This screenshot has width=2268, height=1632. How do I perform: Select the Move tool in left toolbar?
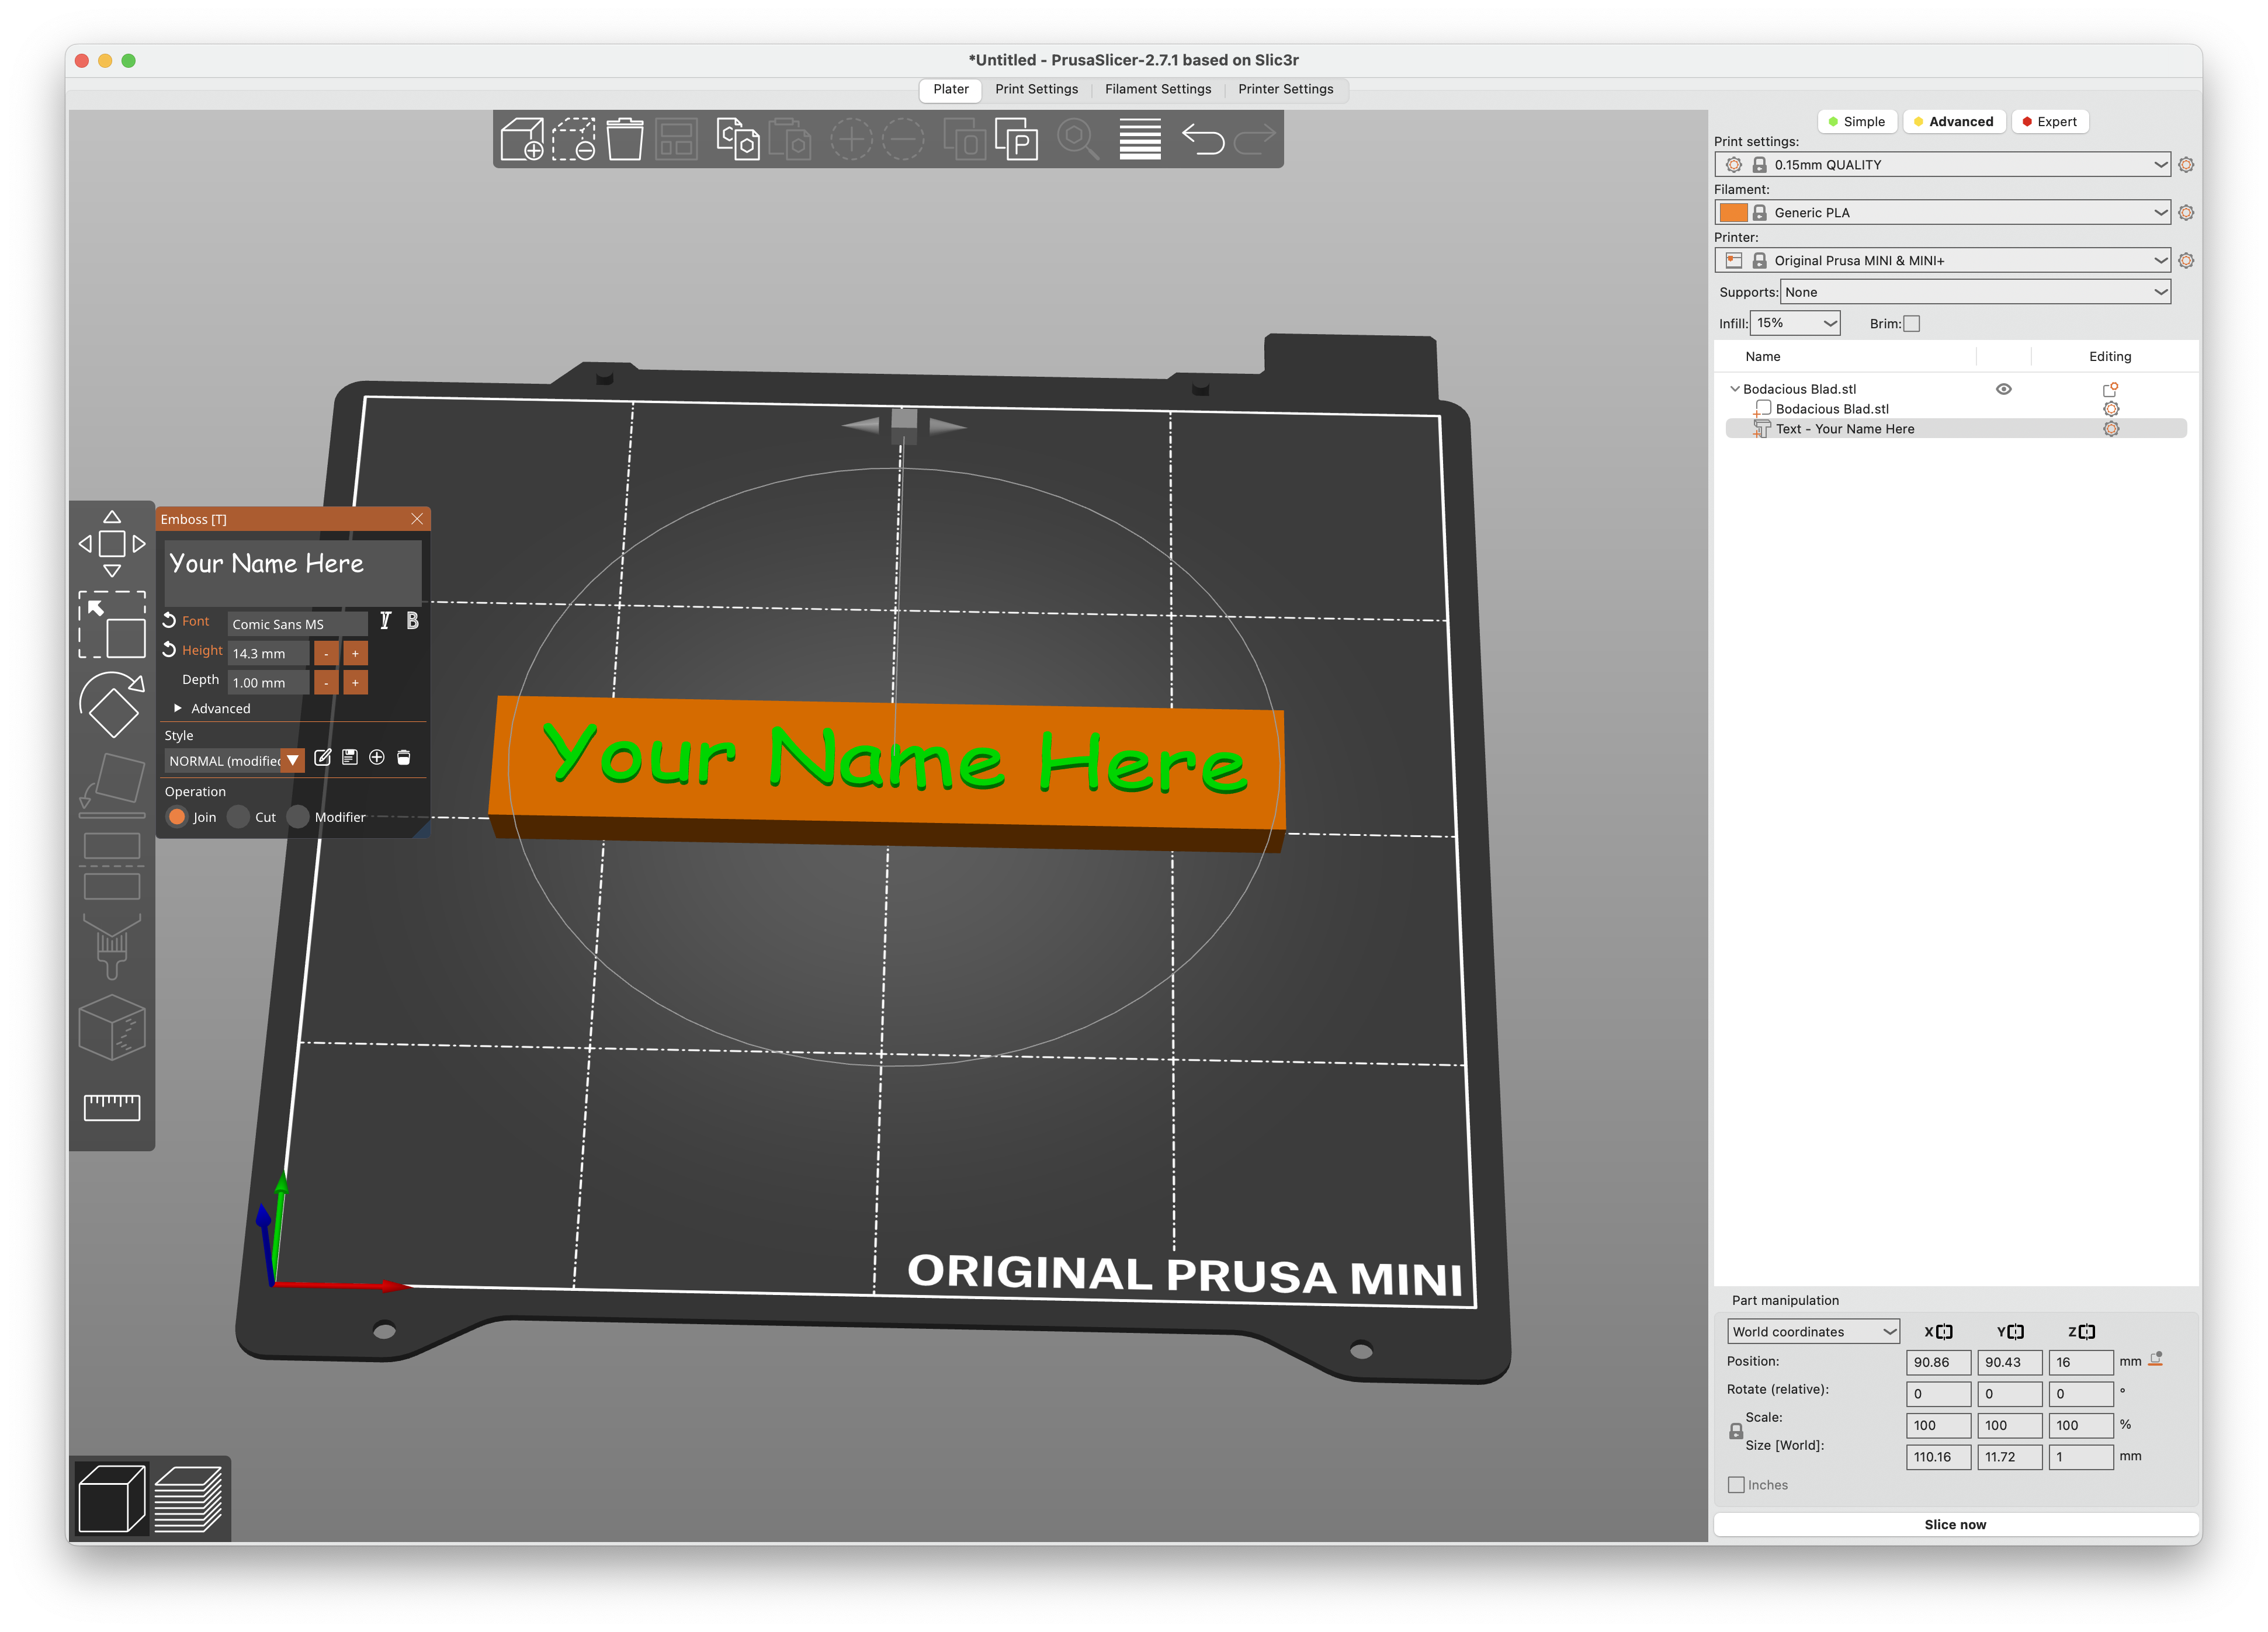(x=112, y=543)
